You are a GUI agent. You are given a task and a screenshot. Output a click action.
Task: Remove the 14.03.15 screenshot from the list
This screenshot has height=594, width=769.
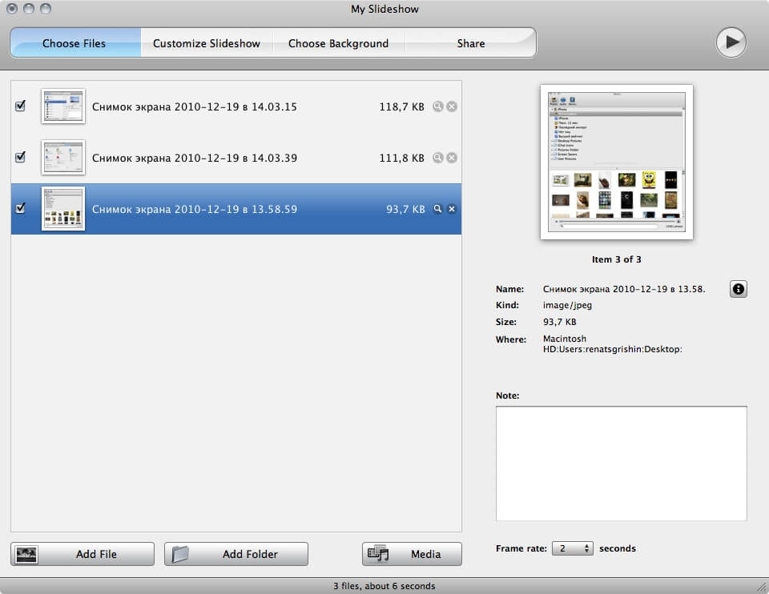tap(451, 106)
